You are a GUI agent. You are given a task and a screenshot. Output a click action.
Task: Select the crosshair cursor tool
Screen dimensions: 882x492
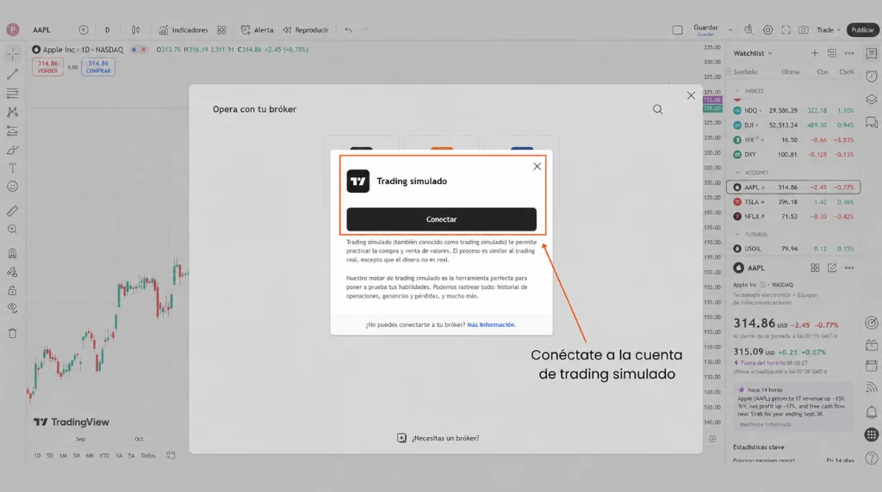point(12,54)
